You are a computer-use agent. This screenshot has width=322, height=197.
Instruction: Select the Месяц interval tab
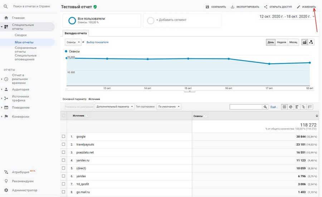(x=293, y=42)
